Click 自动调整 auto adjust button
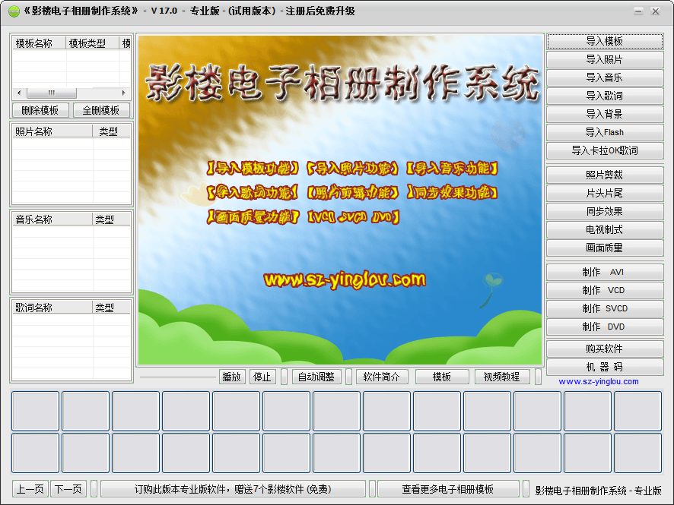Viewport: 674px width, 505px height. pos(316,377)
